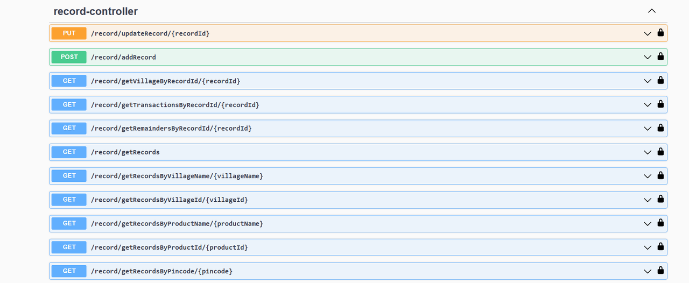Open path /record/getVillageByRecordId/{recordId}
689x283 pixels.
pos(165,81)
